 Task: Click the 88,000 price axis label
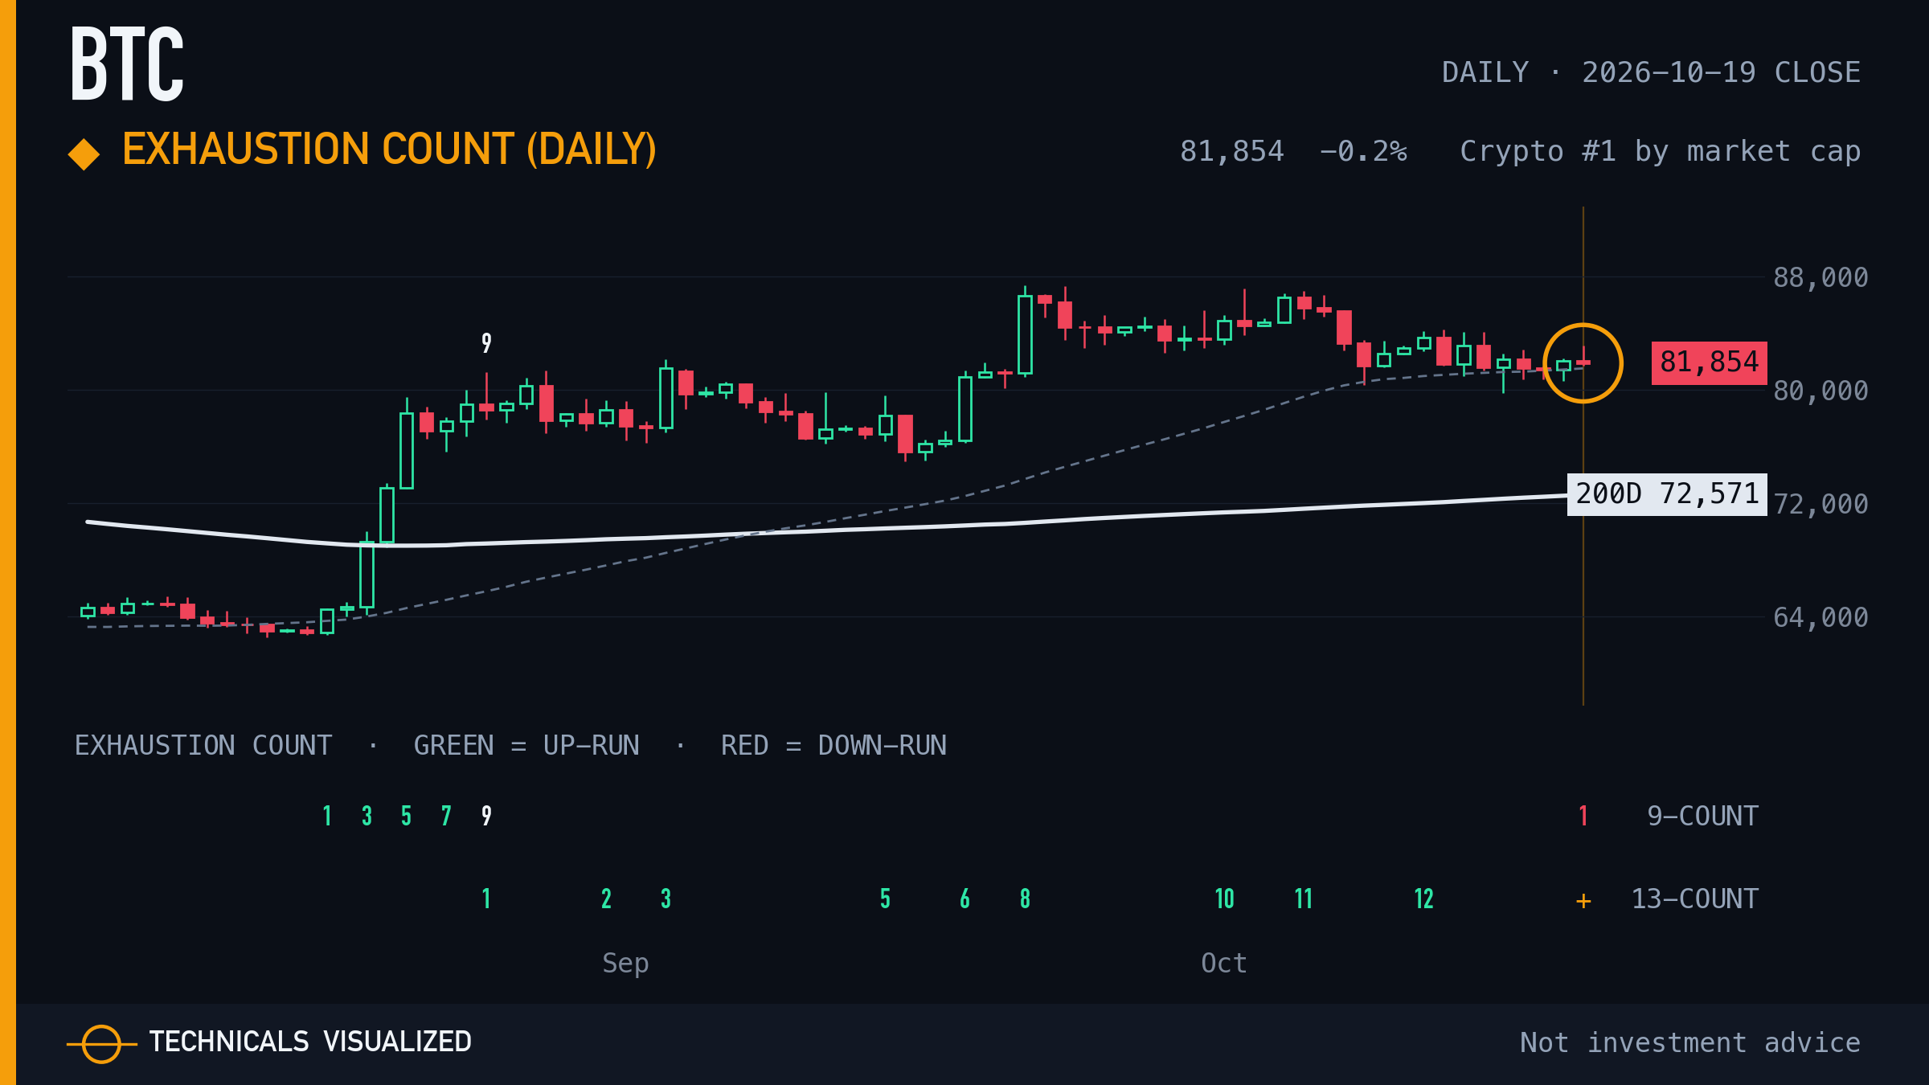coord(1820,278)
